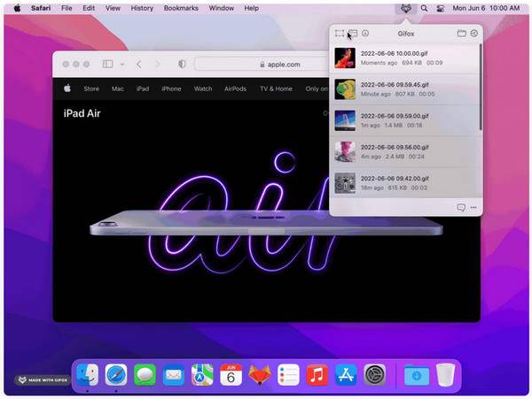Open Calendar from the Dock
Viewport: 532px width, 399px height.
tap(231, 375)
